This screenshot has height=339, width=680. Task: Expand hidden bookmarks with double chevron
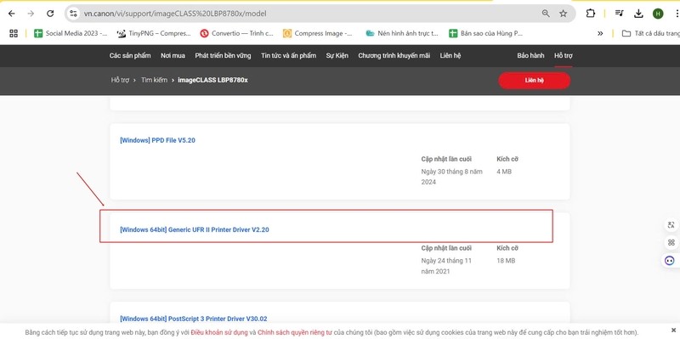(x=600, y=33)
